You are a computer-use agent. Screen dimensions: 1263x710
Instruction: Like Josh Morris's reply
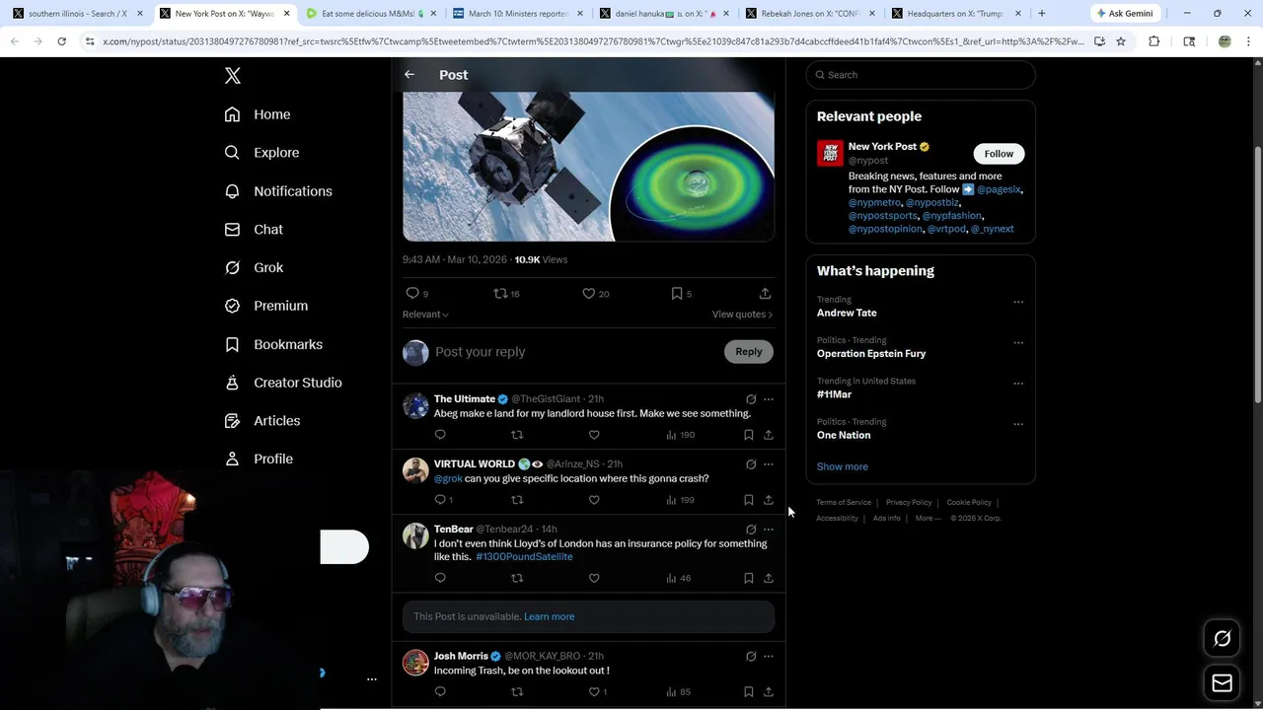point(594,692)
